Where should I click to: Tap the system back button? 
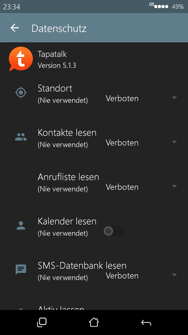(x=146, y=323)
